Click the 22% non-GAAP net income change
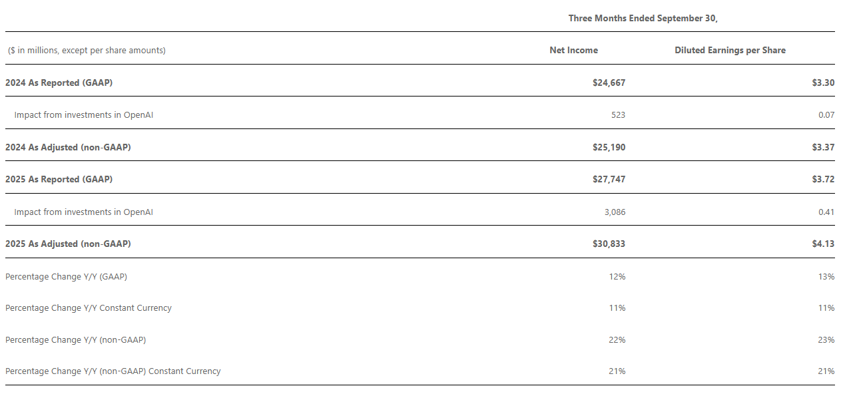The height and width of the screenshot is (394, 851). [617, 340]
